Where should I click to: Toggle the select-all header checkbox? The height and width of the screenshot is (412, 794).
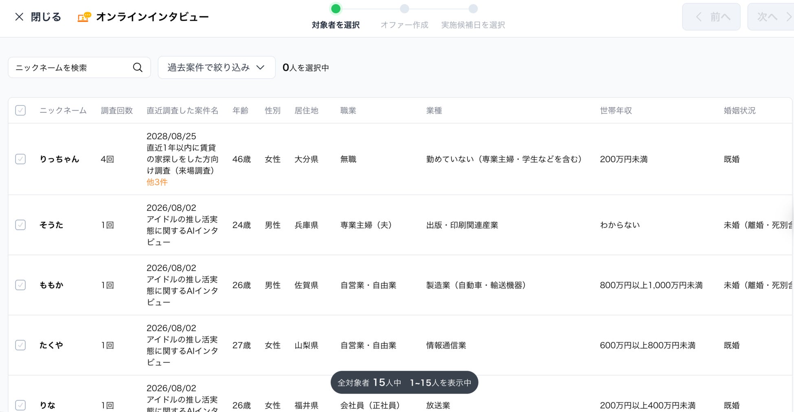click(20, 110)
